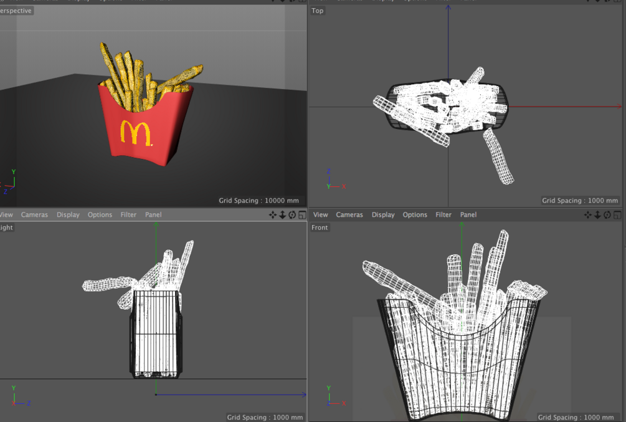Click the zoom/dolly camera icon in Right view
The image size is (626, 422).
(x=282, y=215)
